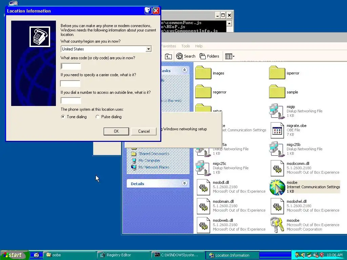Click the console window scroll up arrow
Screen dimensions: 347x260
click(x=229, y=23)
